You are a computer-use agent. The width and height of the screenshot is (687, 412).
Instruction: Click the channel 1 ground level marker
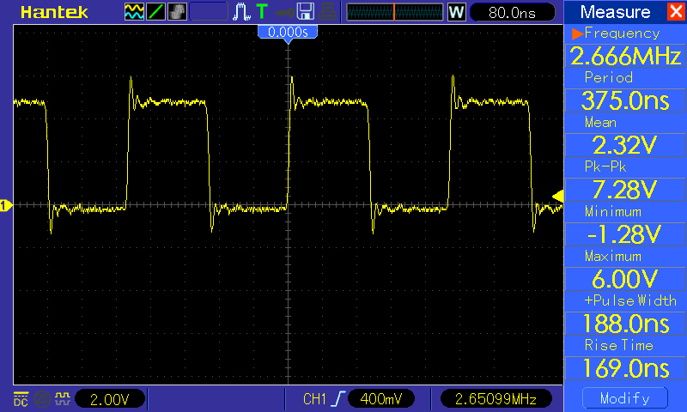[5, 205]
